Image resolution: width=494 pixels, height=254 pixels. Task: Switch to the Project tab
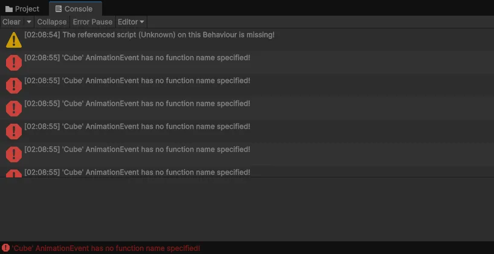click(23, 9)
